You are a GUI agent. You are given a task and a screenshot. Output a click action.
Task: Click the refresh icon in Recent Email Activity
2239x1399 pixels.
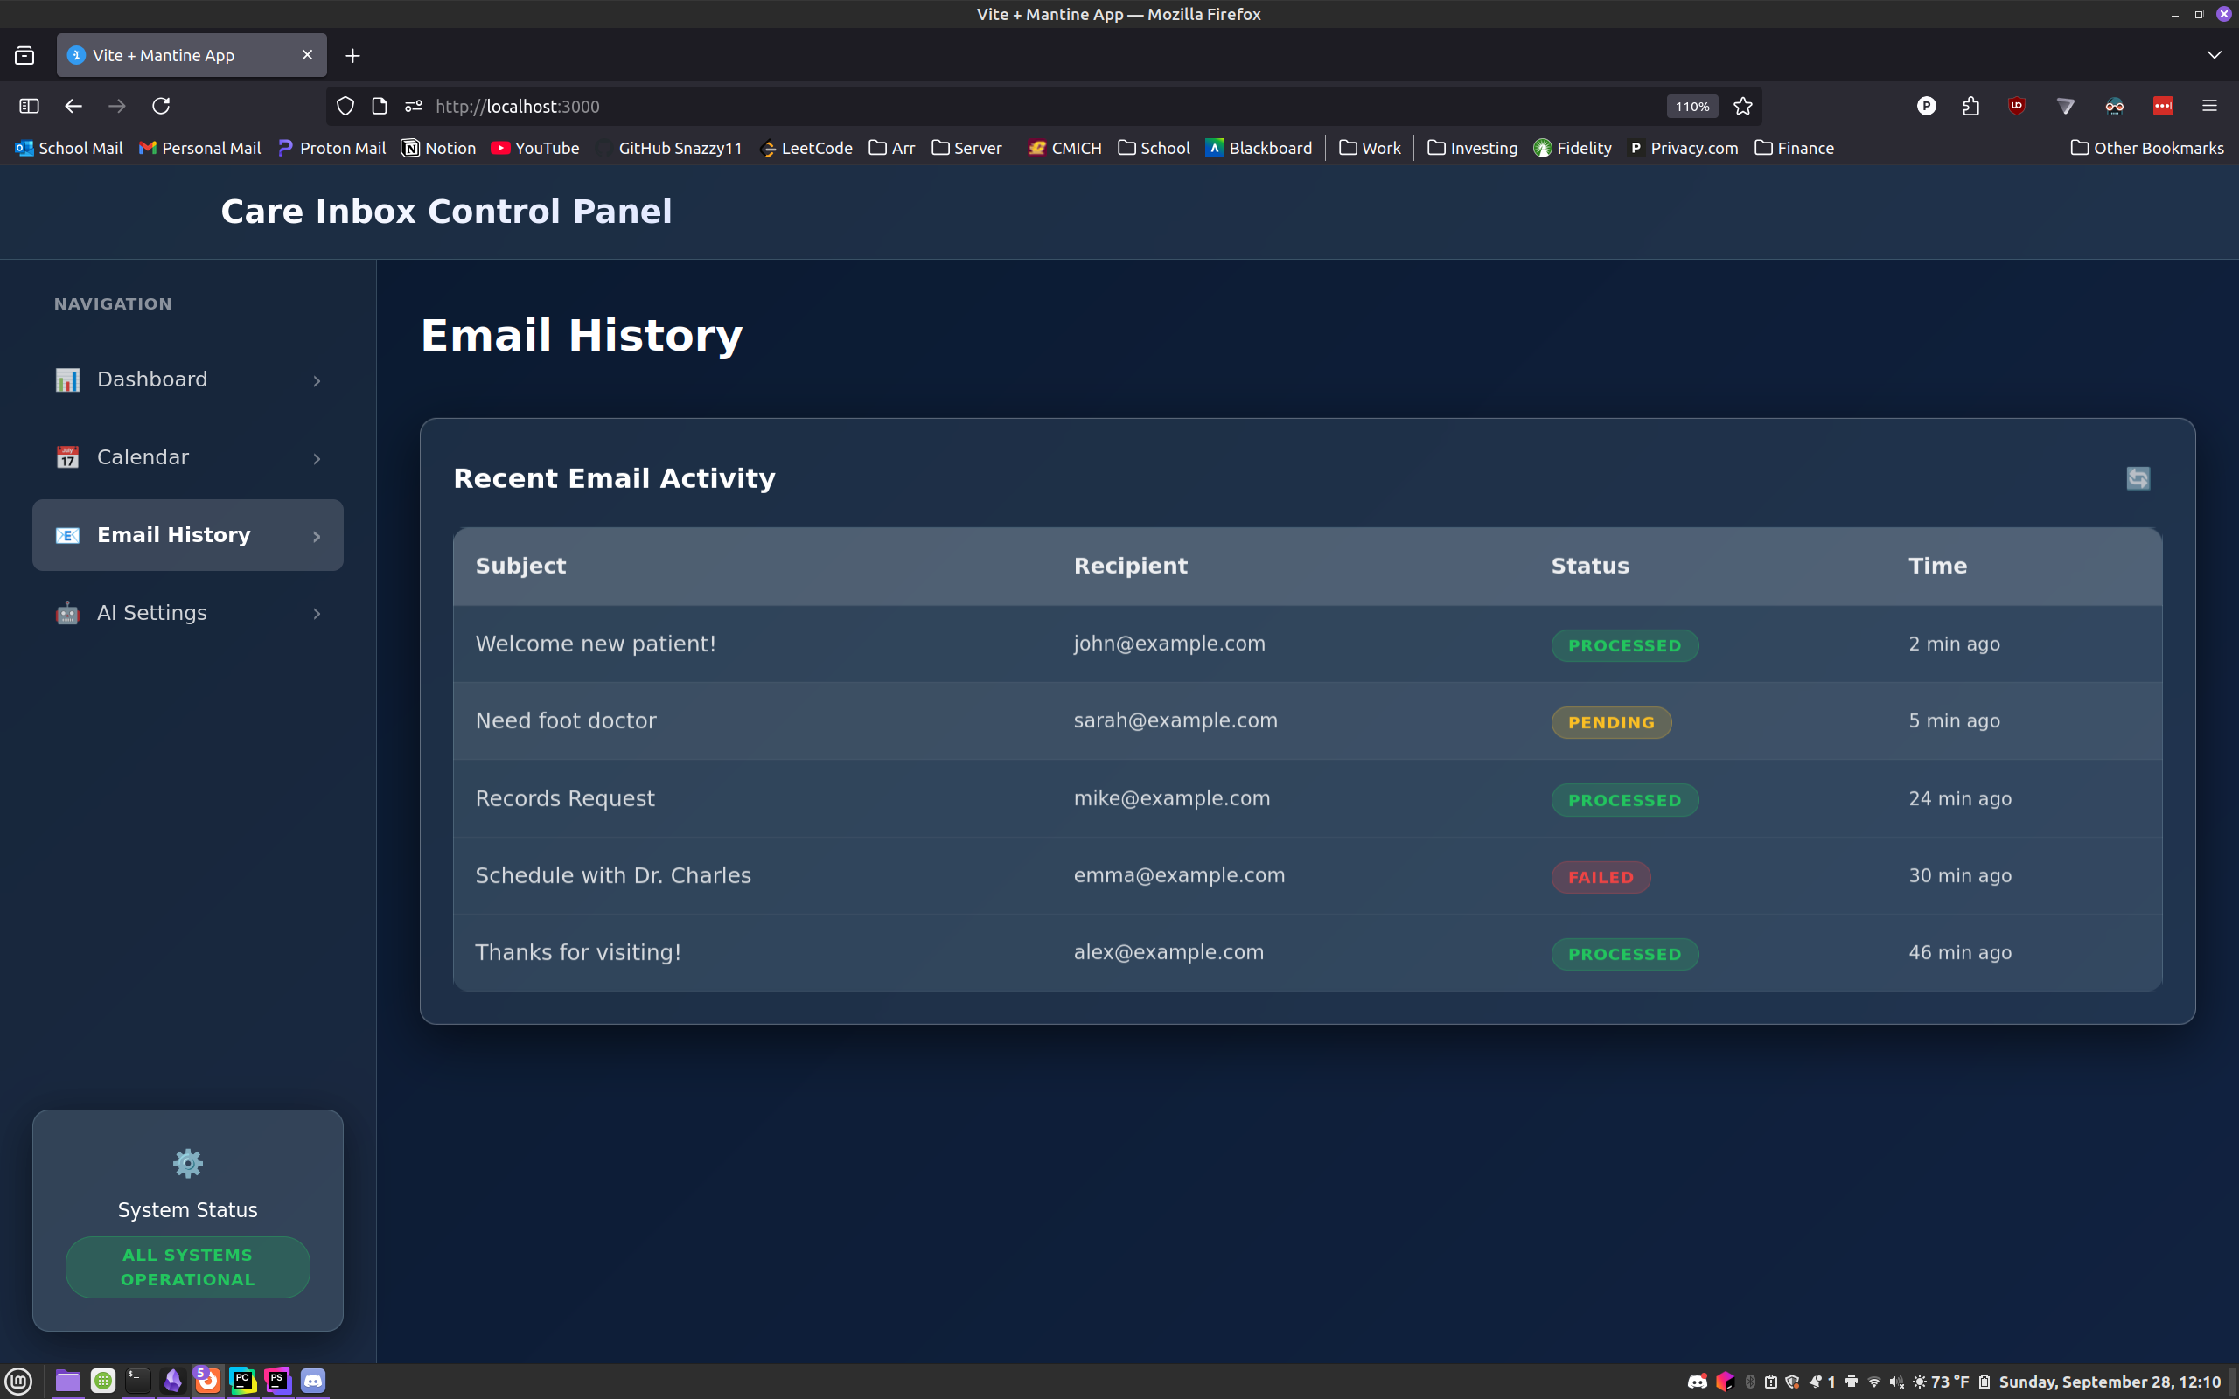2138,478
